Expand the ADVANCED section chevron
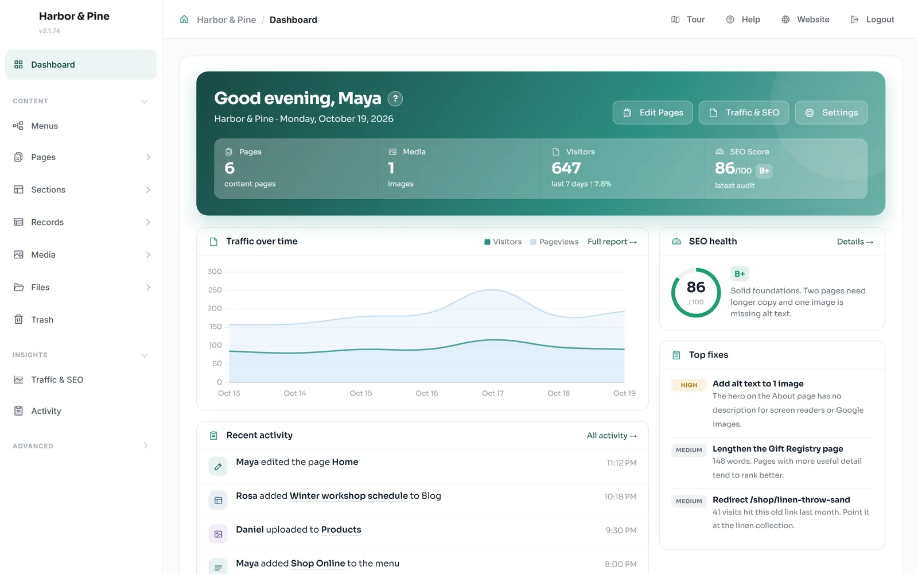The height and width of the screenshot is (574, 918). coord(146,445)
